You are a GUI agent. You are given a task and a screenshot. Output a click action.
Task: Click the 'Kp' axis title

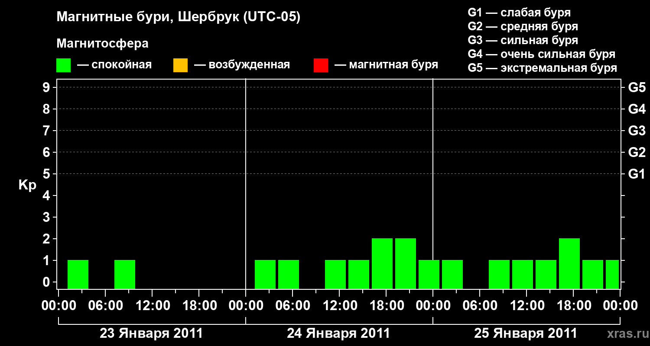(x=27, y=185)
